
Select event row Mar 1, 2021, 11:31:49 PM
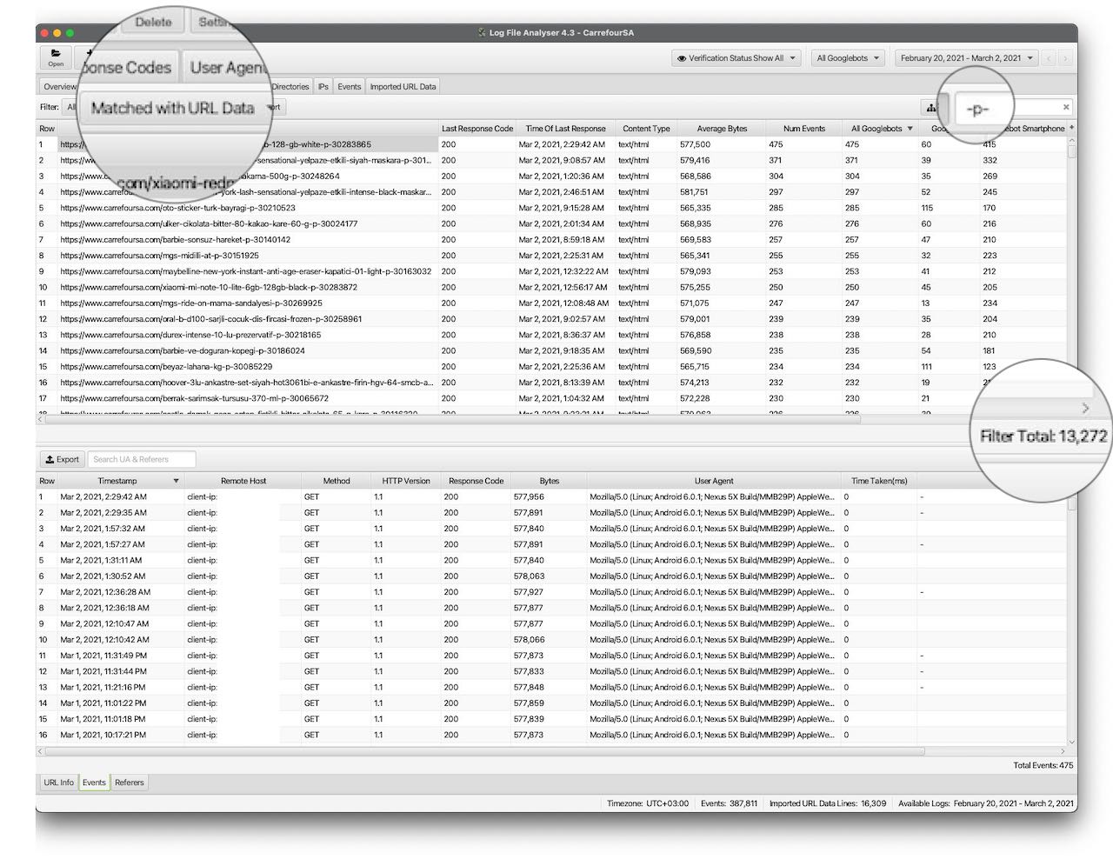click(551, 656)
